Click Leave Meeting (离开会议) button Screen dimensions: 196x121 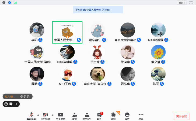click(x=181, y=116)
